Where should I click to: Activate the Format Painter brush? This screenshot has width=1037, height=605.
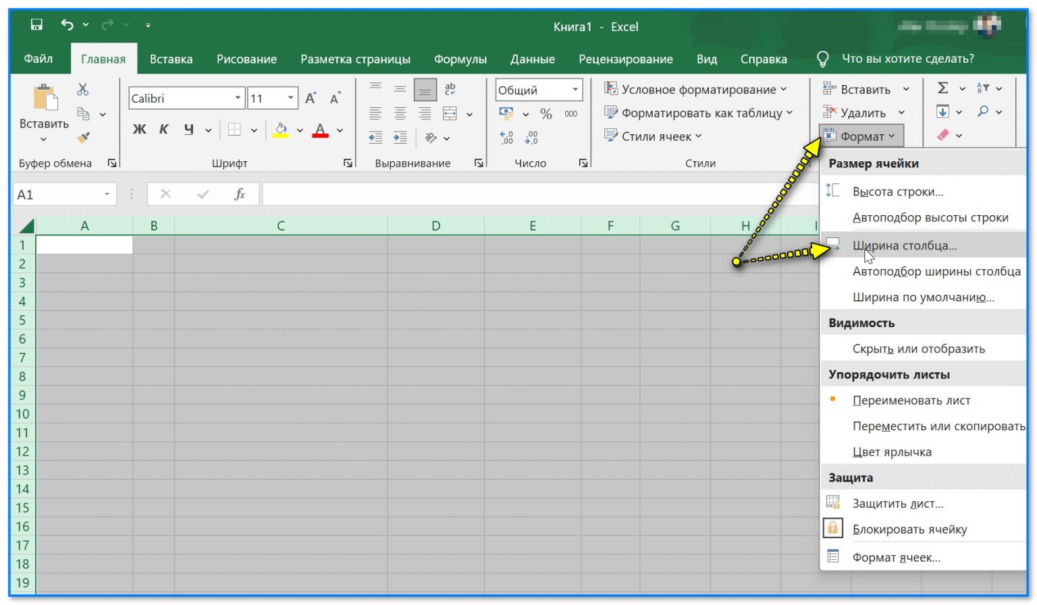[x=83, y=138]
